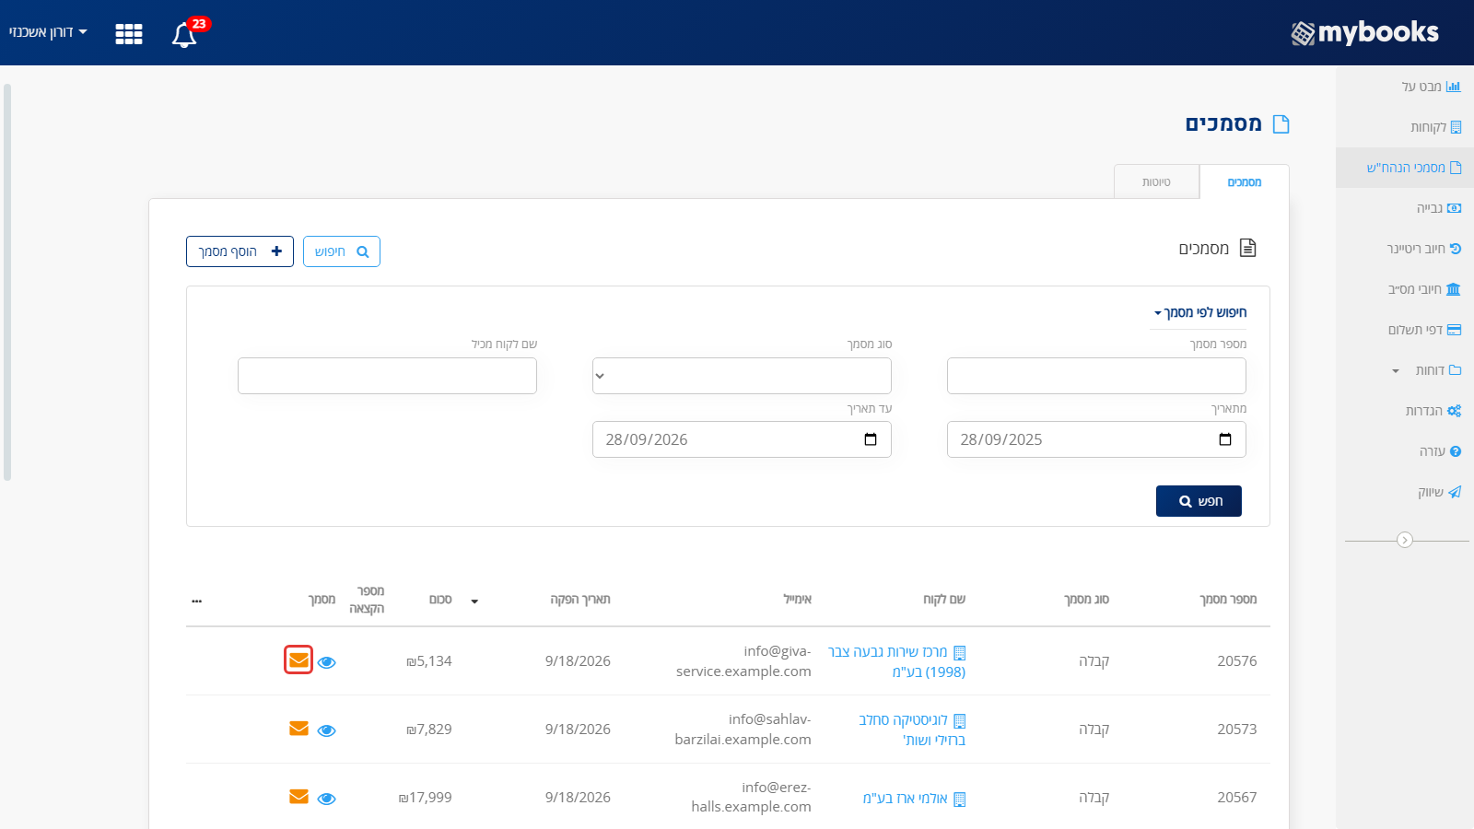View document 20567 with the eye icon

(327, 799)
